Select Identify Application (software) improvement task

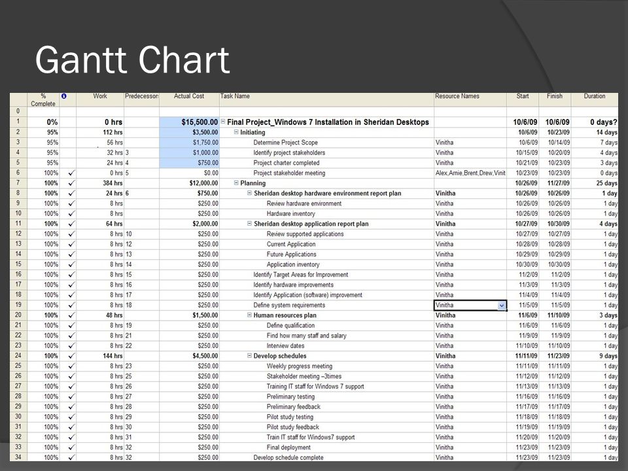(x=307, y=295)
